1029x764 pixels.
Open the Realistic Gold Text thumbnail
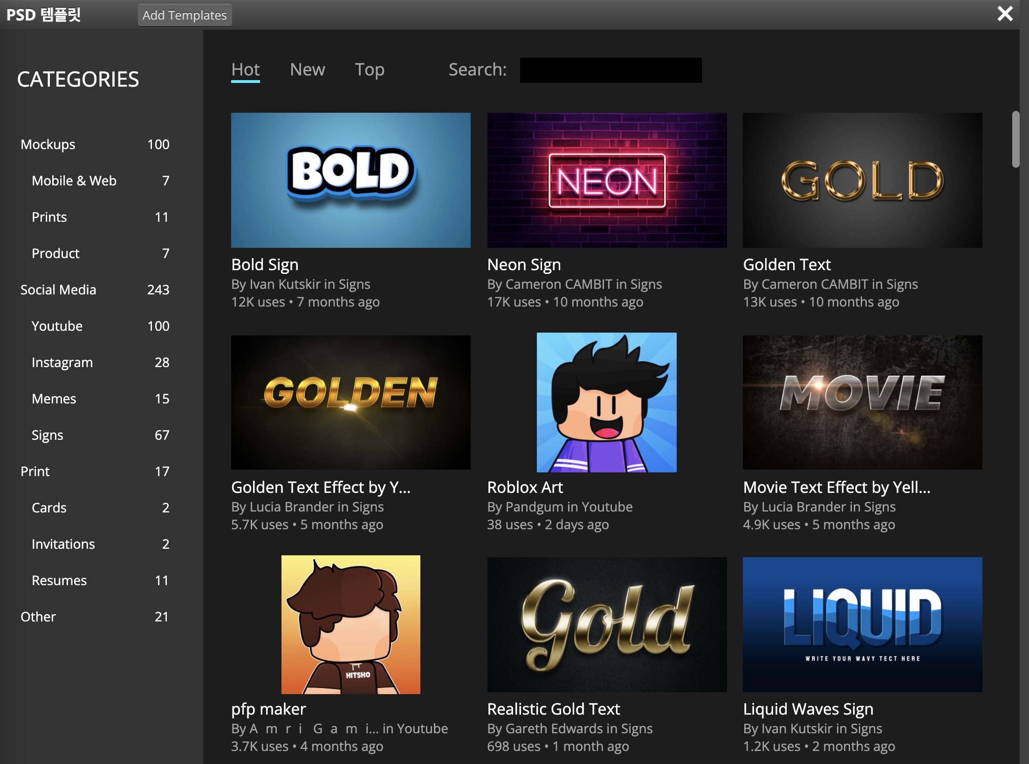point(606,624)
